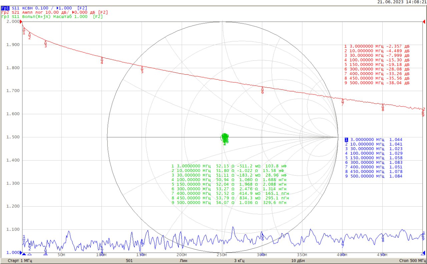
Task: Click the green marker cluster at Smith chart center
Action: tap(225, 138)
